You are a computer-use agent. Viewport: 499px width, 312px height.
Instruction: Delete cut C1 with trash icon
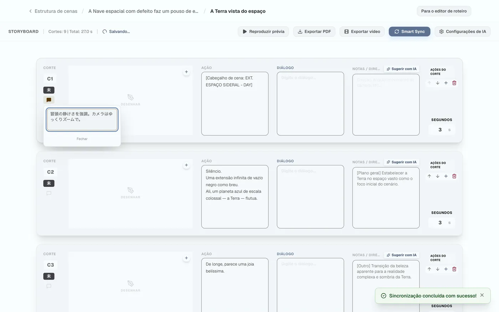pyautogui.click(x=454, y=83)
